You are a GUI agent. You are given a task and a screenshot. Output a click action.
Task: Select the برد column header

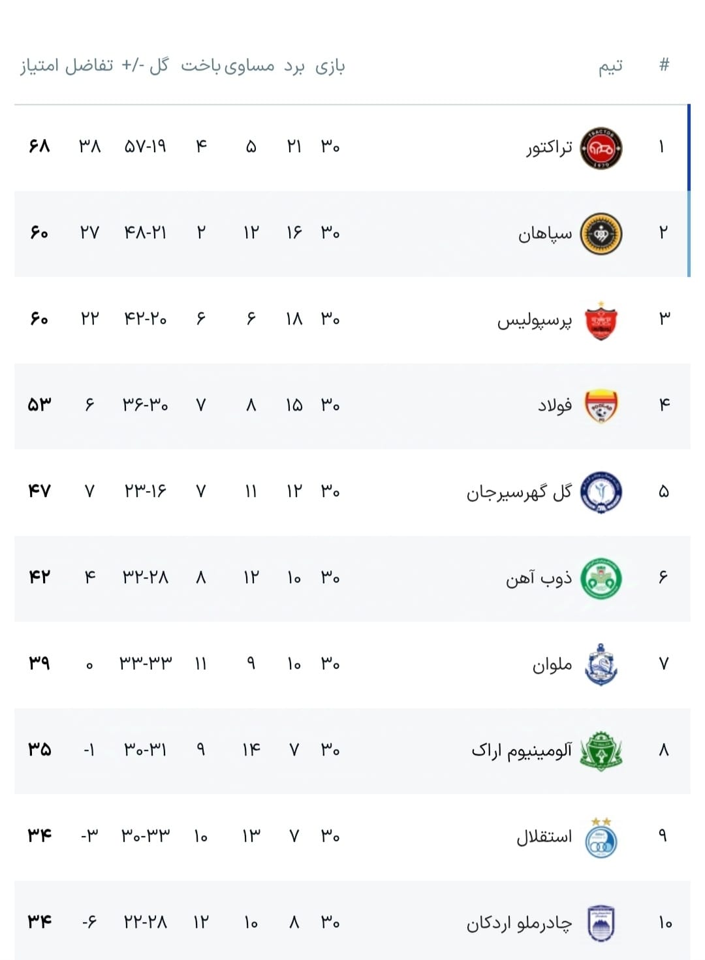294,67
